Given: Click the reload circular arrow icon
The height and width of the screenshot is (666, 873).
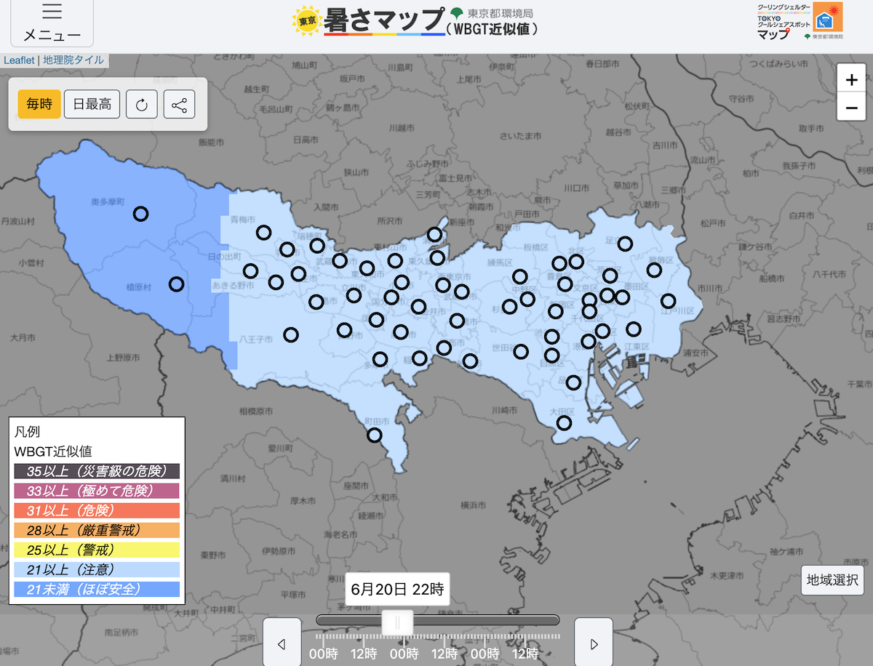Looking at the screenshot, I should [x=142, y=105].
